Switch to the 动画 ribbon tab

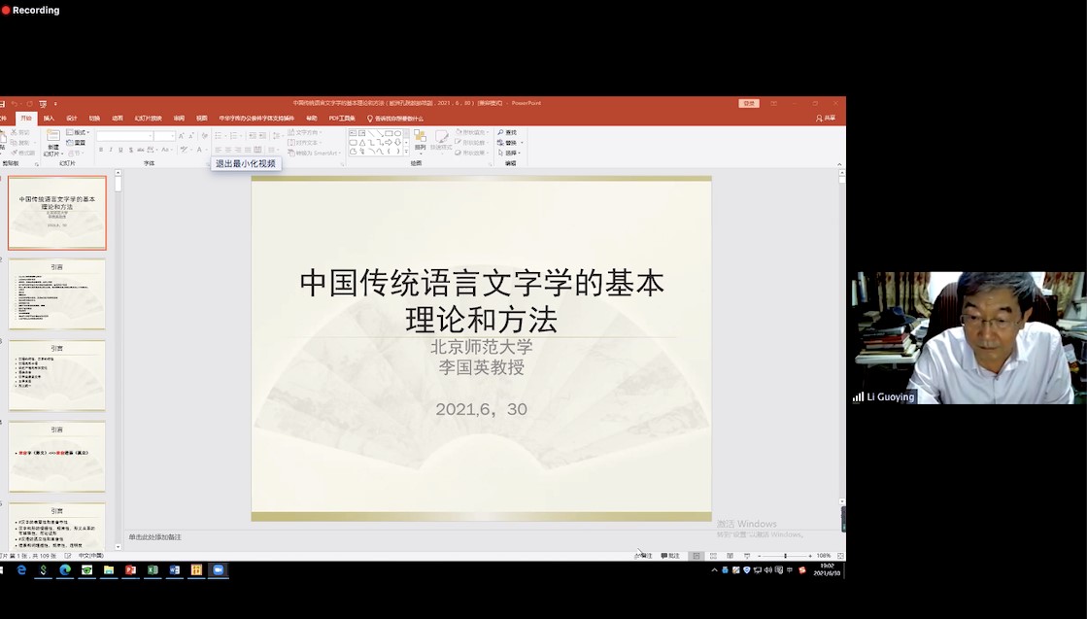coord(118,118)
